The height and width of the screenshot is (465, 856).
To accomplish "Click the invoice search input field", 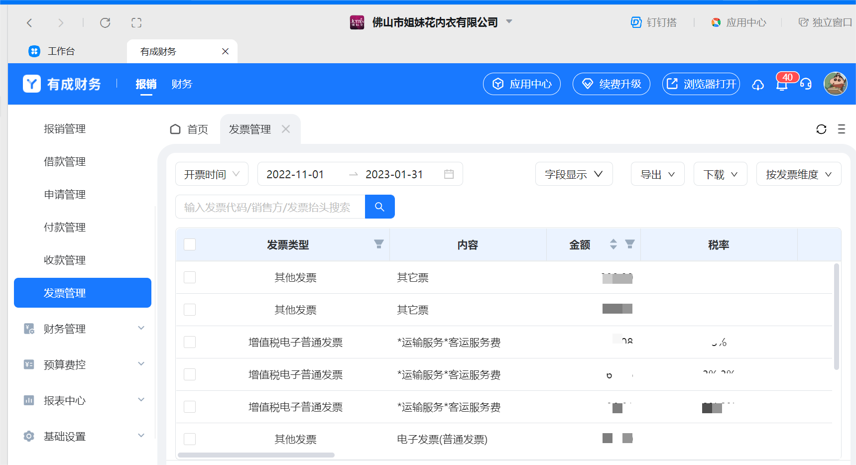I will (270, 207).
